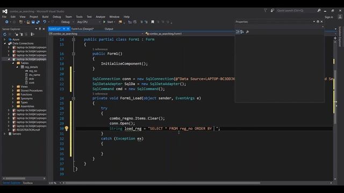
Task: Close the Properties panel
Action: pyautogui.click(x=321, y=21)
